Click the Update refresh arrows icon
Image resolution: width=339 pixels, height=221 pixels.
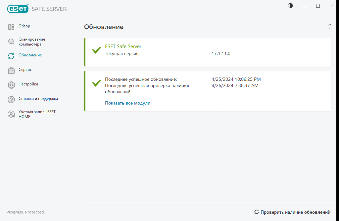(11, 56)
